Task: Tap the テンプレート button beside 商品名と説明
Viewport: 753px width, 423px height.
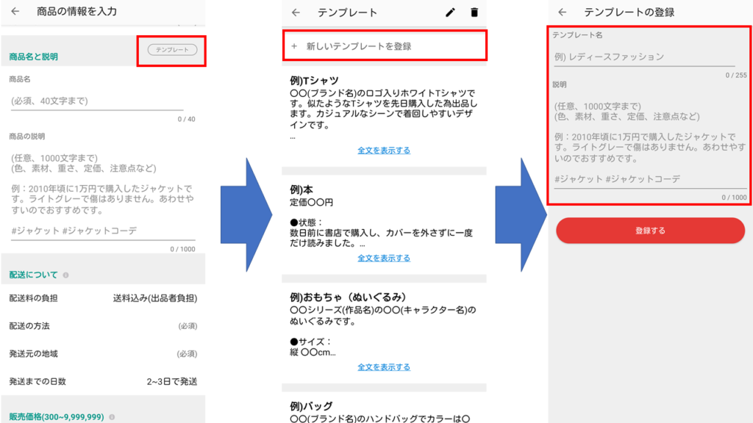Action: (x=172, y=50)
